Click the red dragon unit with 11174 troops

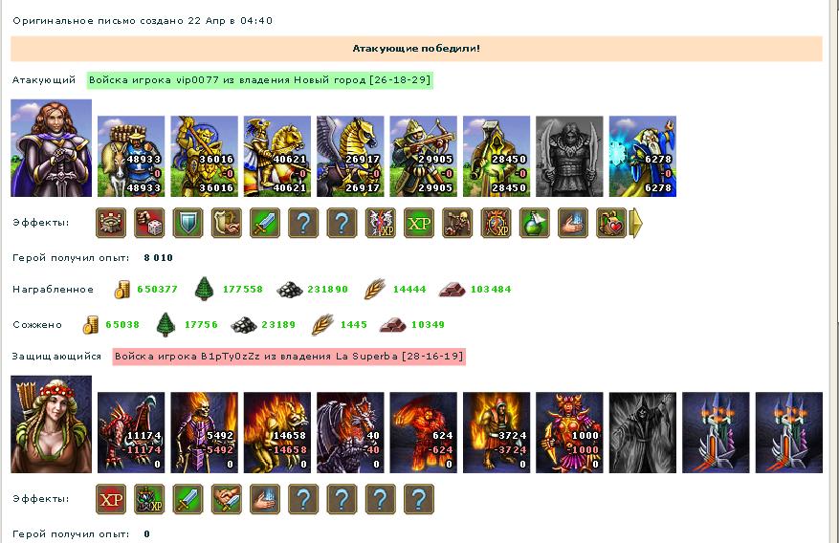[x=131, y=433]
